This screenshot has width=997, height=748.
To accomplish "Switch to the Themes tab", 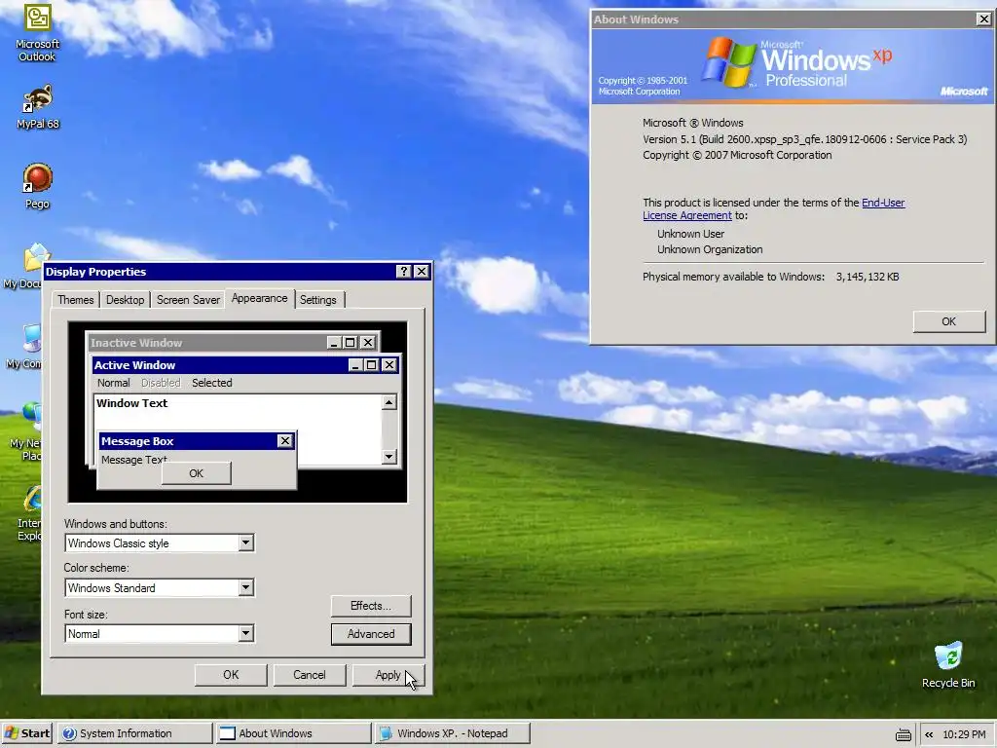I will coord(75,300).
